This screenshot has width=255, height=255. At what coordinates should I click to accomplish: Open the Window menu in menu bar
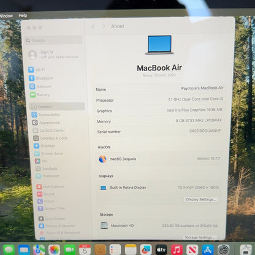pyautogui.click(x=6, y=16)
